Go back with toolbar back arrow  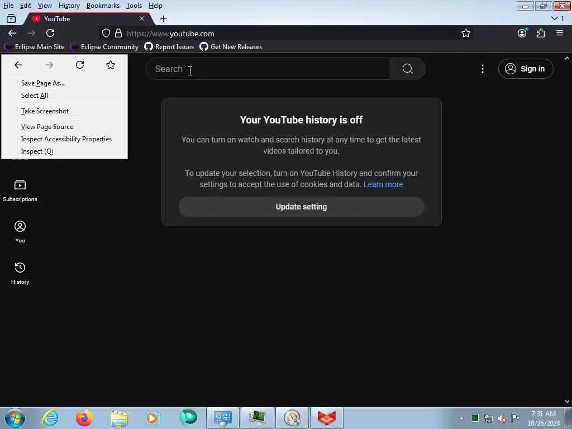[x=12, y=33]
